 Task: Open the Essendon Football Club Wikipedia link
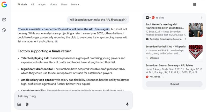[x=166, y=46]
